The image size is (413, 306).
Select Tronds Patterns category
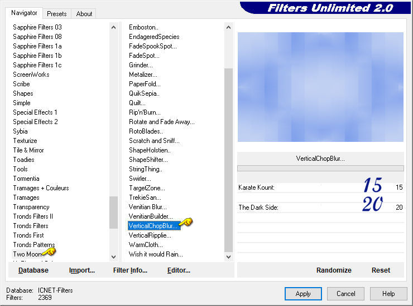coord(34,245)
